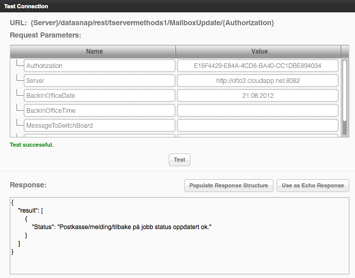Edit the Server URL value field
This screenshot has width=355, height=278.
(x=257, y=81)
